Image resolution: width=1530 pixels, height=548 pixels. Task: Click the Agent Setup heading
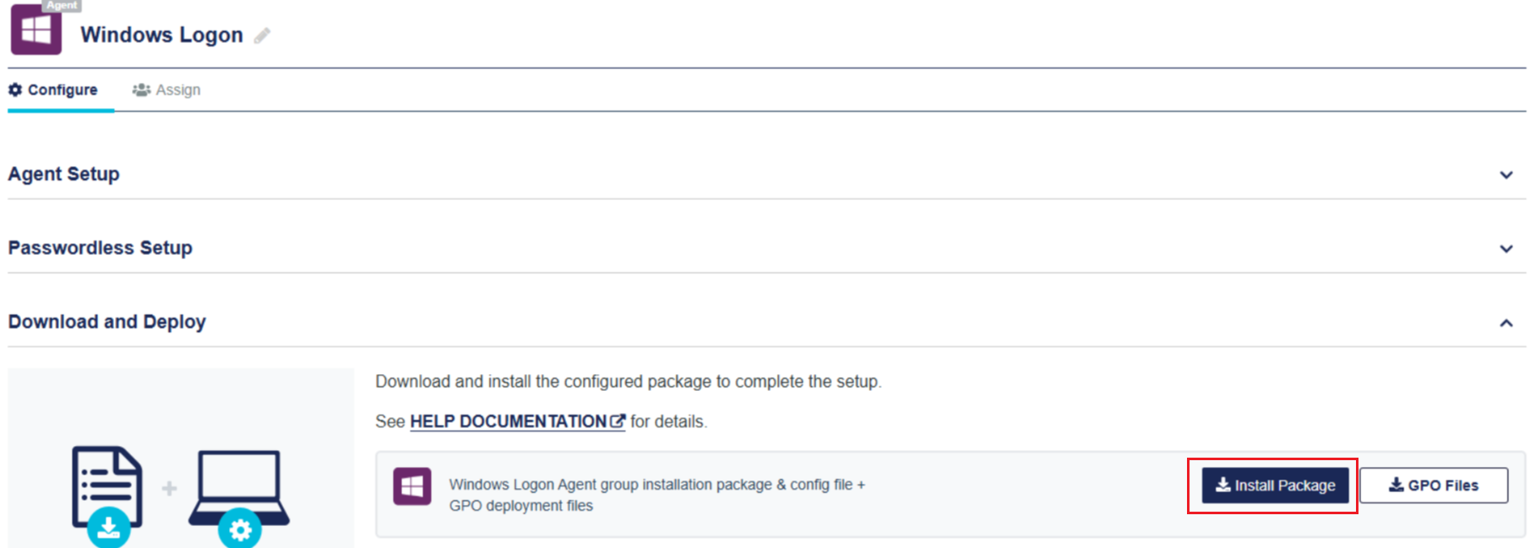[64, 174]
